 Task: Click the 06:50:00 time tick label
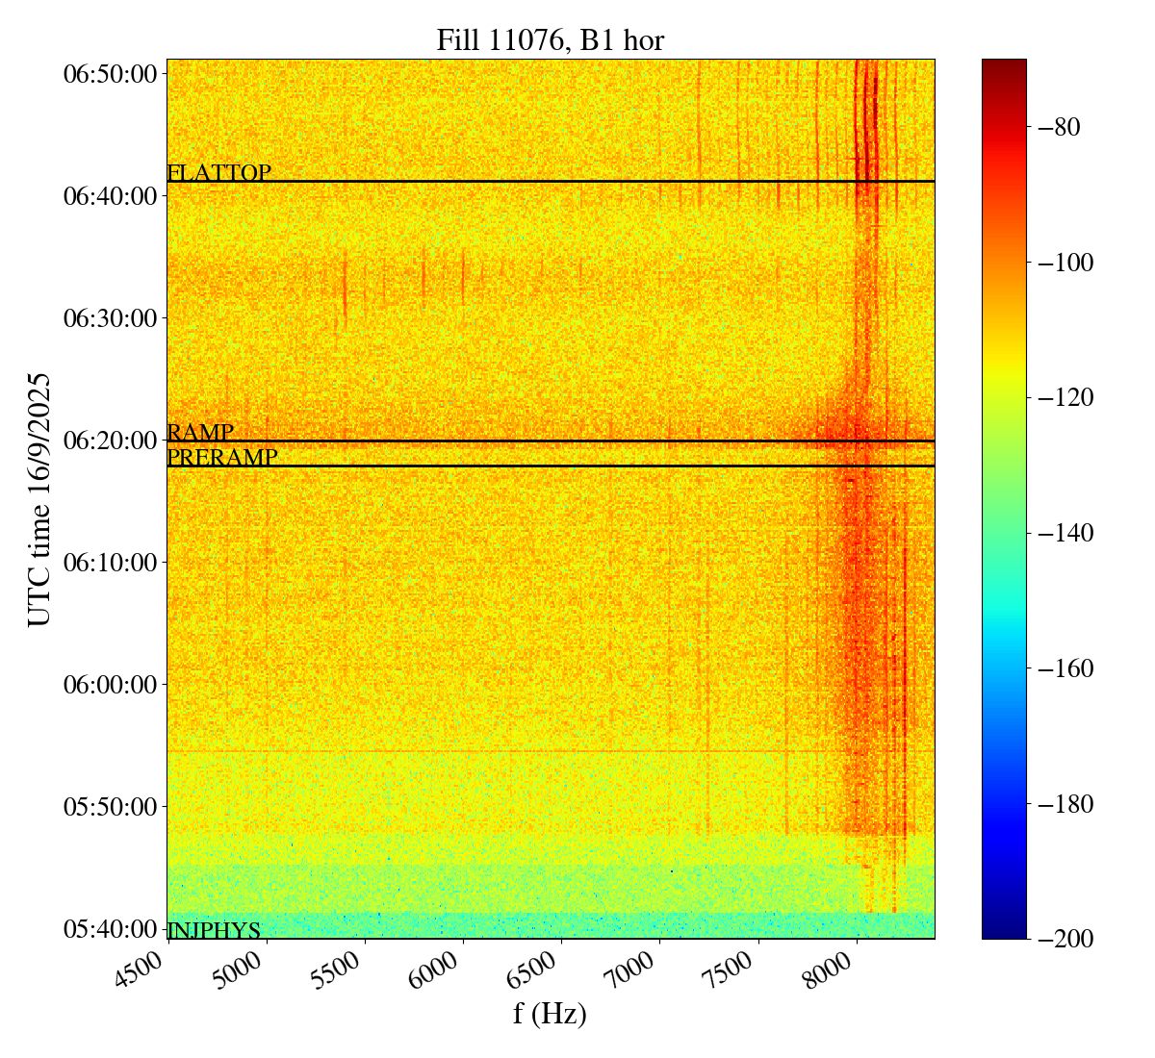point(110,74)
